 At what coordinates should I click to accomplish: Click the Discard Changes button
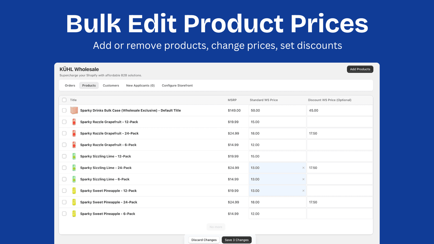coord(204,240)
